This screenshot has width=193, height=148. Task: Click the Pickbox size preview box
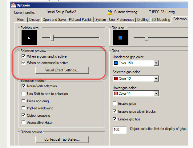pyautogui.click(x=29, y=38)
